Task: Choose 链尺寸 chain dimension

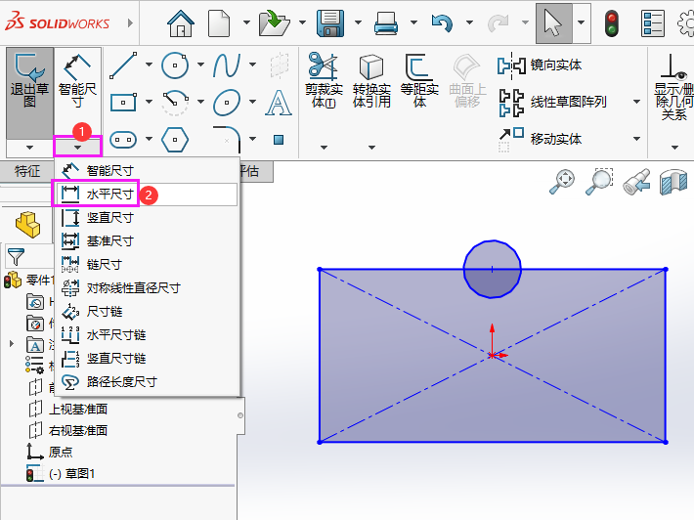Action: pyautogui.click(x=148, y=264)
